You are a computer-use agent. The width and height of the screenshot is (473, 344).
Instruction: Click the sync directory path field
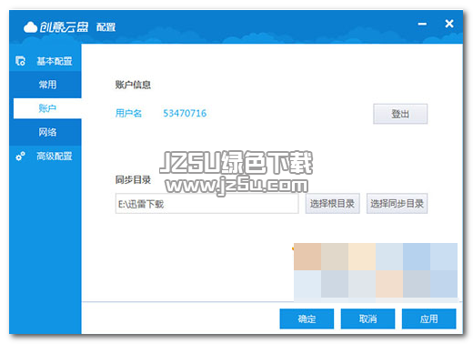click(206, 203)
